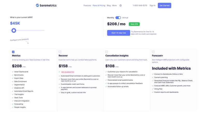Open the Features menu

pyautogui.click(x=87, y=5)
